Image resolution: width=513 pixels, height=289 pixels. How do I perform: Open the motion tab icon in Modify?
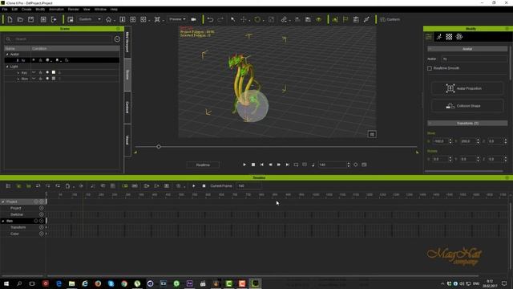(x=439, y=37)
